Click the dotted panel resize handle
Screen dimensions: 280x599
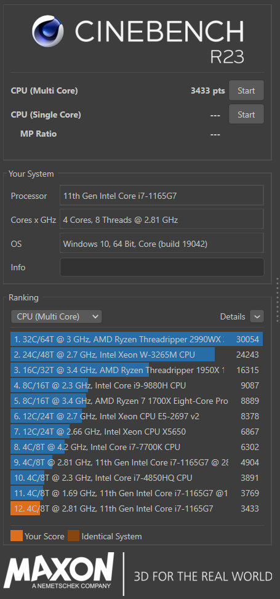(278, 300)
